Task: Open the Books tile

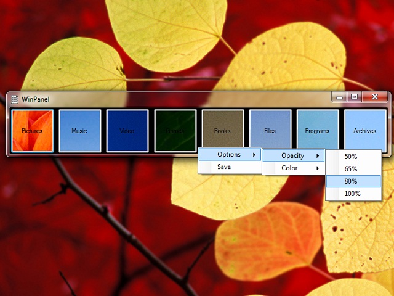Action: tap(223, 128)
